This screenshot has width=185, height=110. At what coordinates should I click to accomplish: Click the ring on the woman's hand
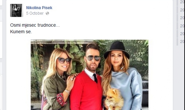click(x=72, y=79)
